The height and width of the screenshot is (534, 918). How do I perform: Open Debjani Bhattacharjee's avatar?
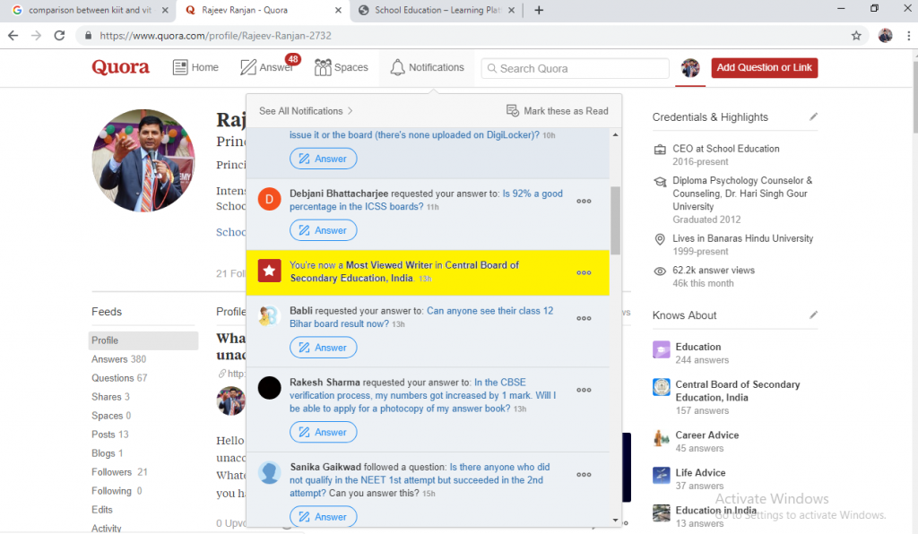pos(269,200)
